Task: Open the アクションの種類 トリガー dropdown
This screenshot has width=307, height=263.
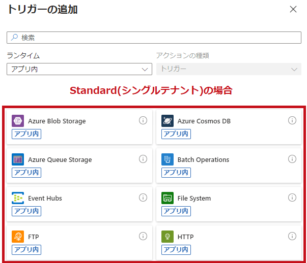Action: [x=229, y=69]
